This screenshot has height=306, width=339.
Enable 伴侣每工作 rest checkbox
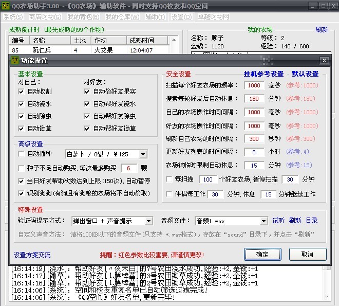pyautogui.click(x=169, y=194)
